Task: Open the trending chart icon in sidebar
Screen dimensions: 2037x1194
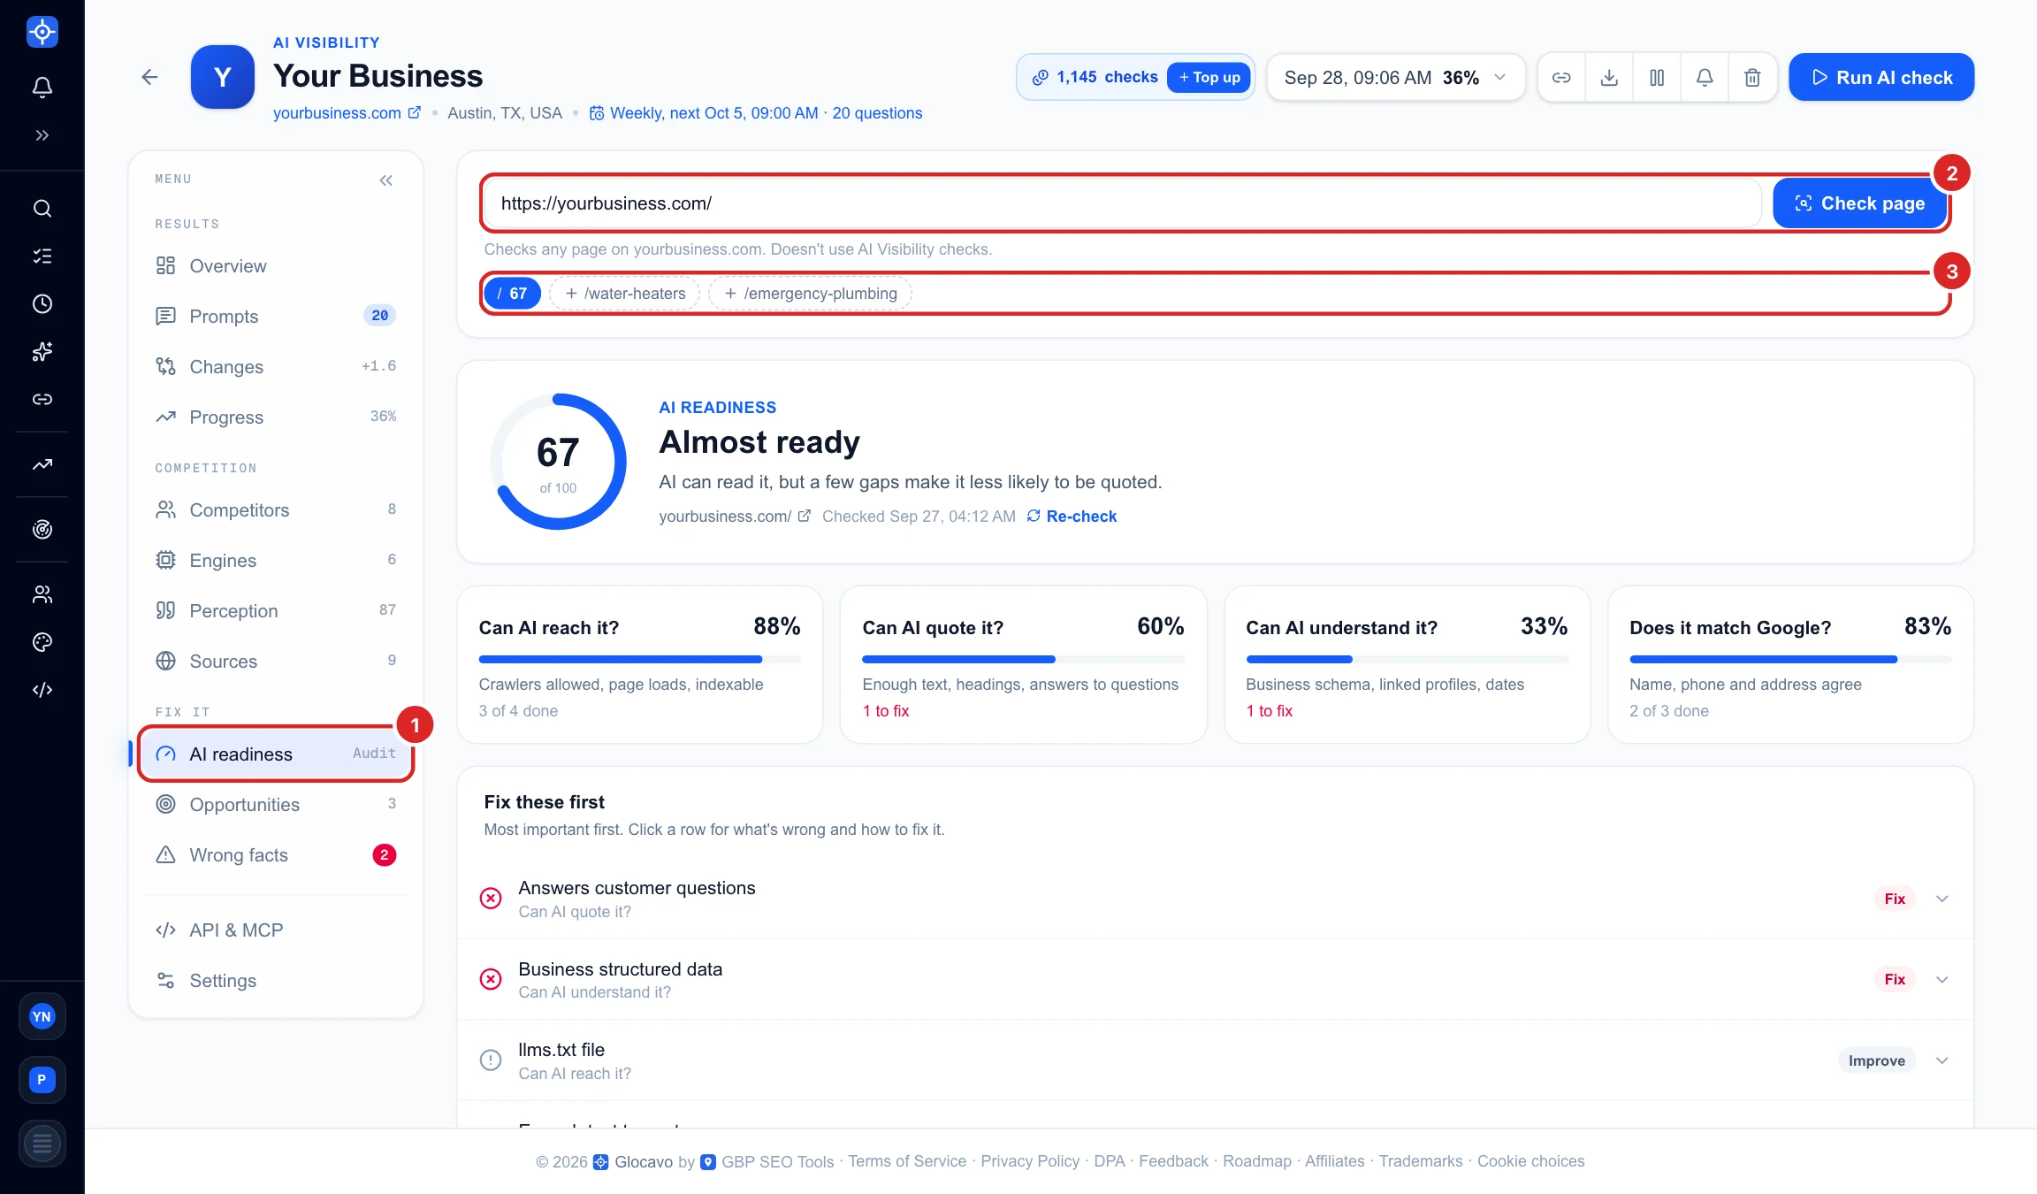Action: point(42,464)
